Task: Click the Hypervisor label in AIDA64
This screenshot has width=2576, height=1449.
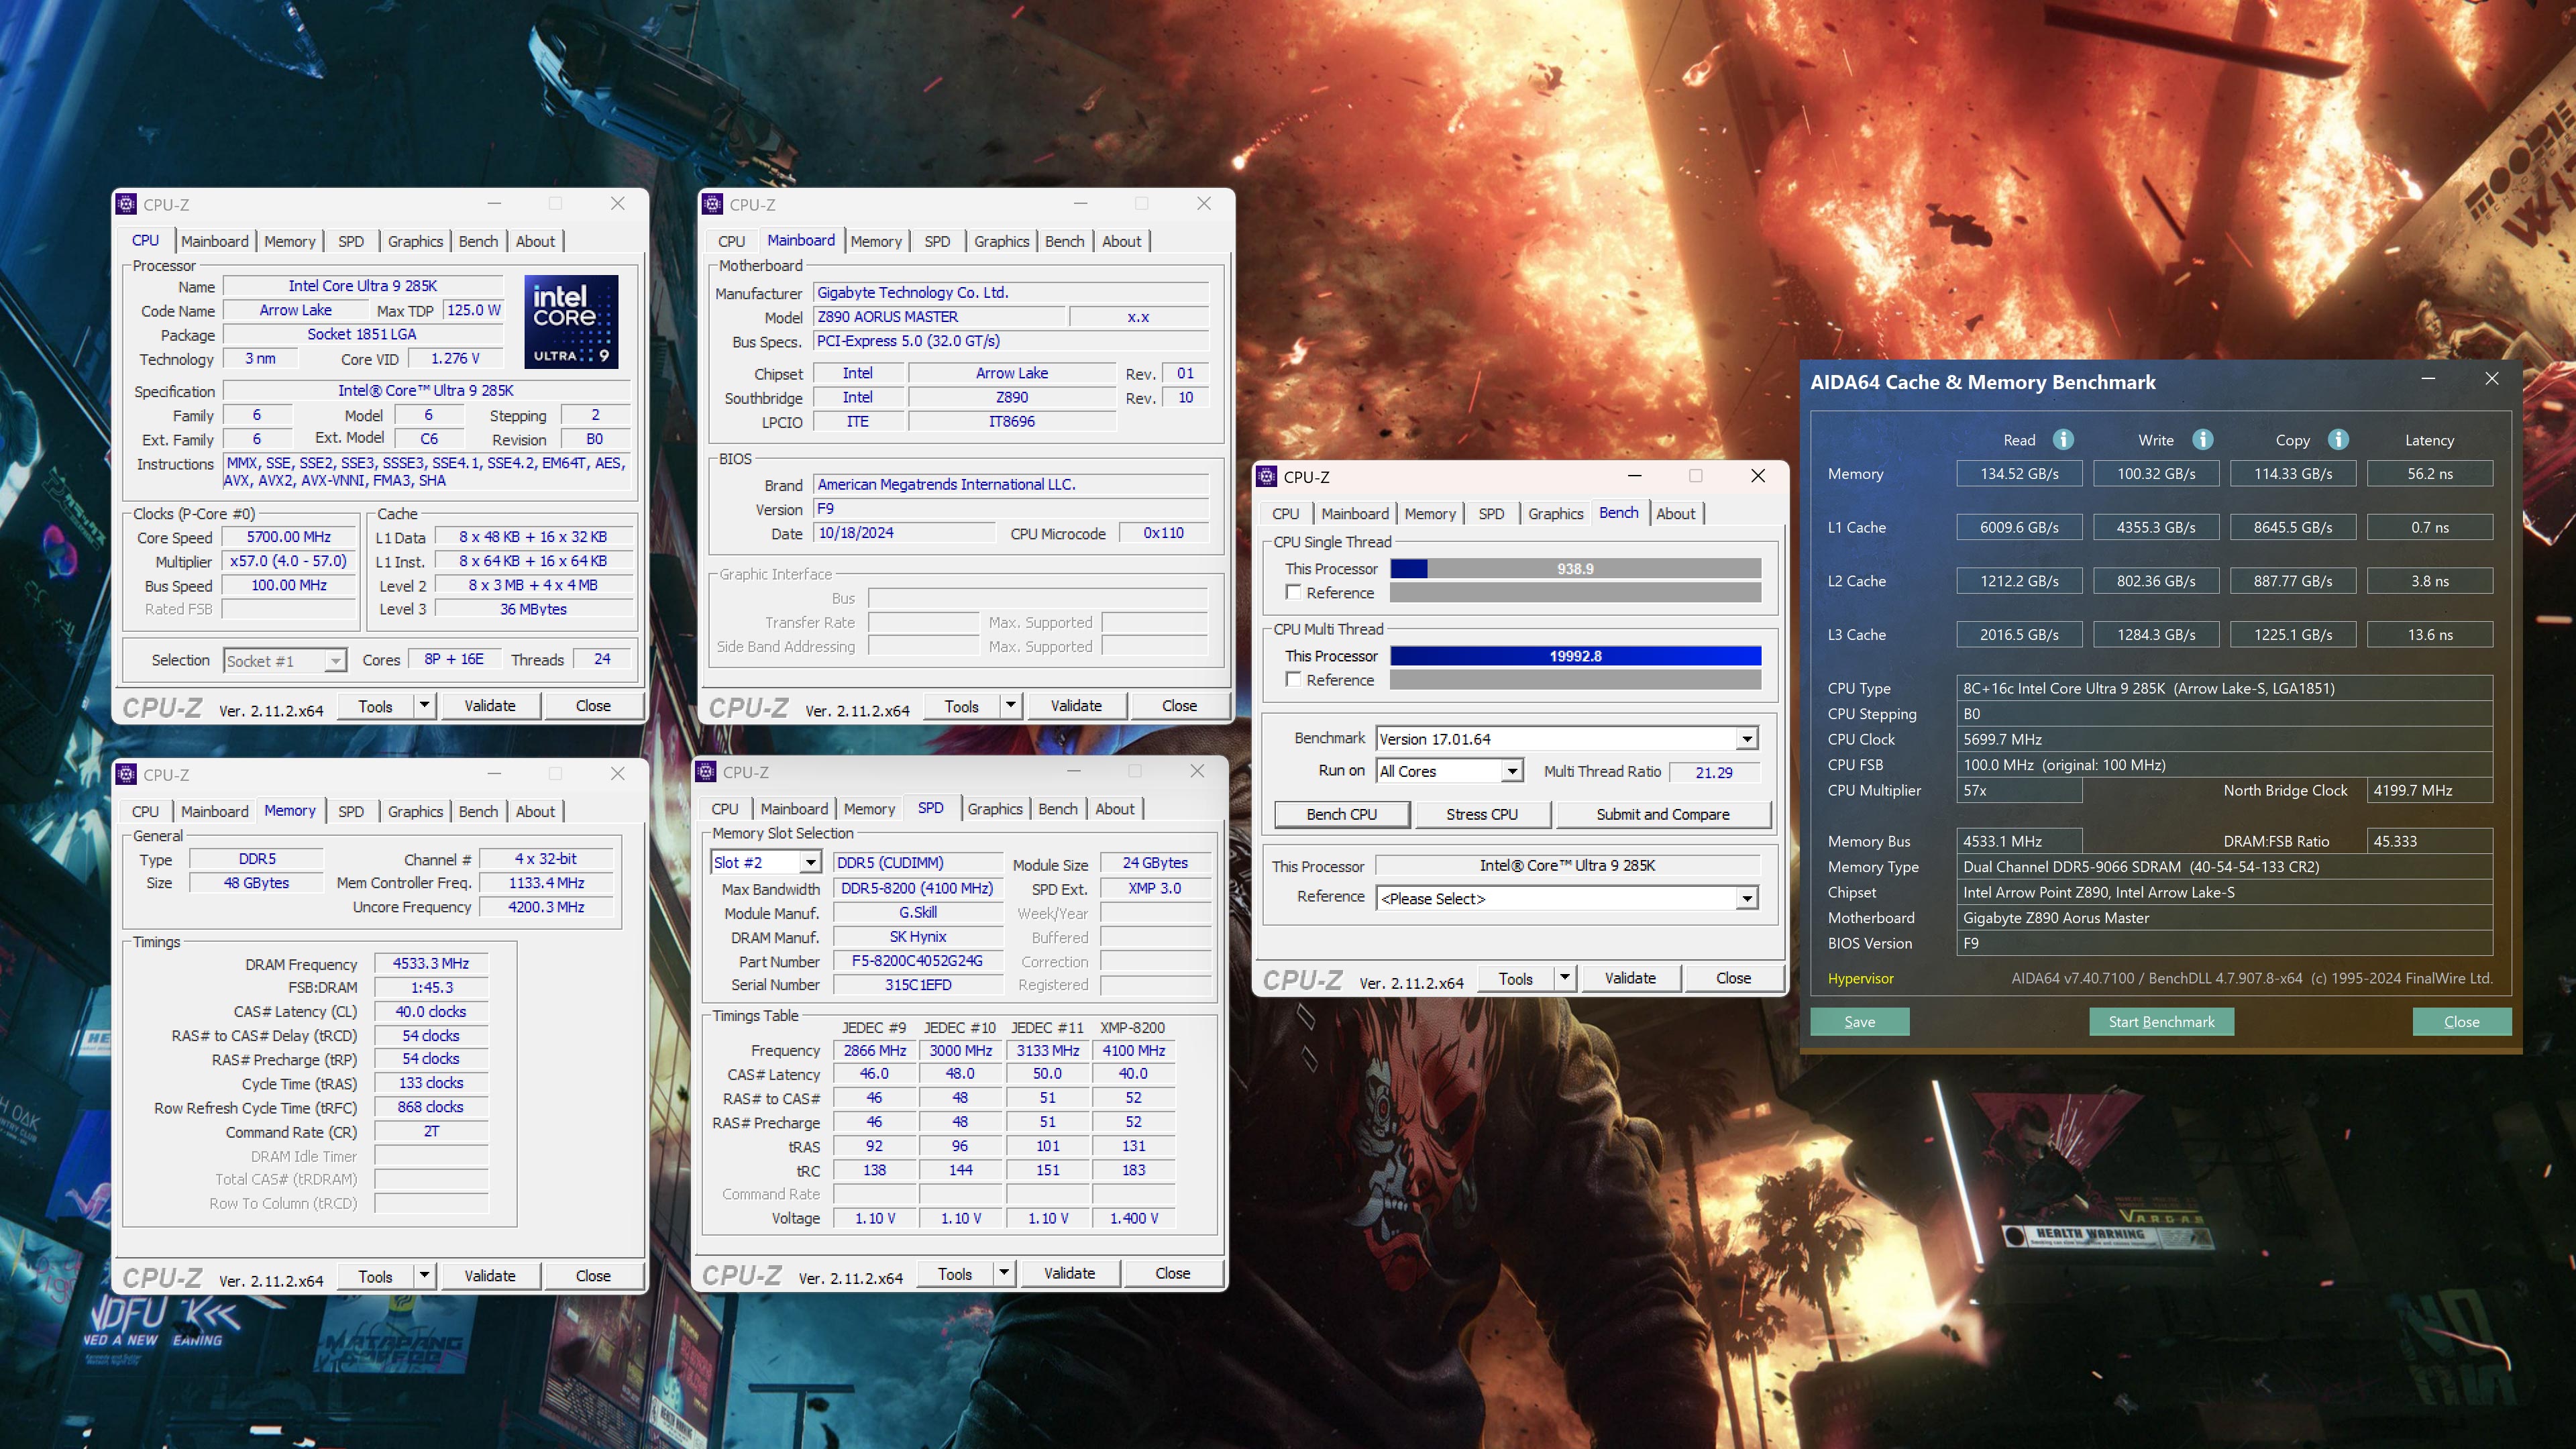Action: (x=1860, y=978)
